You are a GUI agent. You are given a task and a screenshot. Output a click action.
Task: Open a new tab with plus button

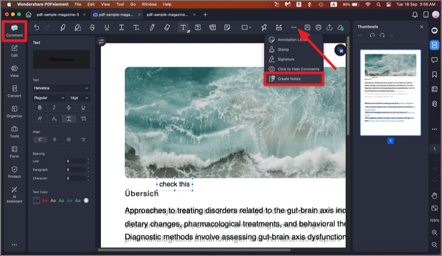pos(205,15)
